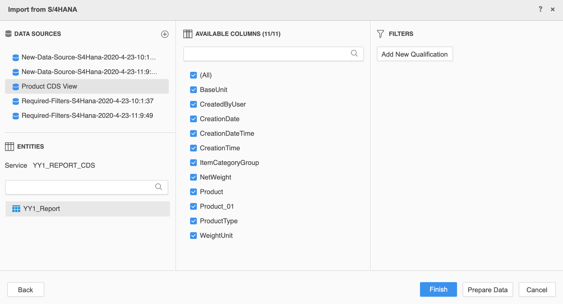Click the DATA SOURCES database icon
The height and width of the screenshot is (304, 563).
click(9, 33)
